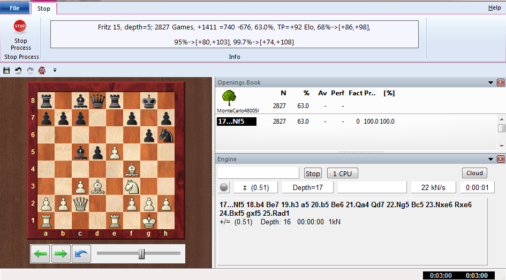Open the Engine panel dropdown arrow

(490, 159)
